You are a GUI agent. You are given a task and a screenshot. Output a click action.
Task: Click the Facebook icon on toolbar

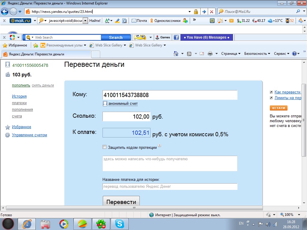click(x=176, y=37)
